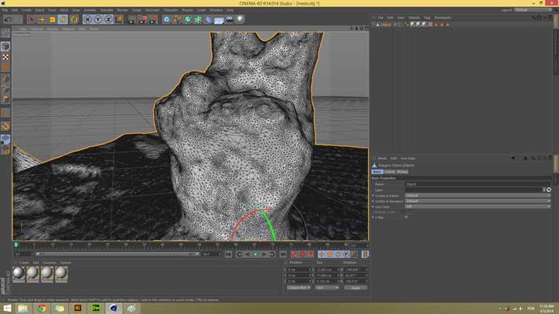Open Google Chrome from the Windows taskbar
This screenshot has width=559, height=314.
[42, 309]
